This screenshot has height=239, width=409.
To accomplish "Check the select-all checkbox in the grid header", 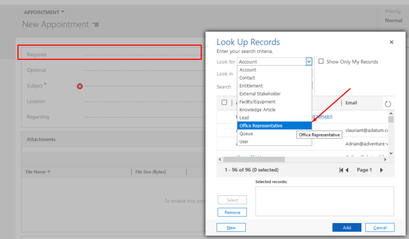I will [x=224, y=102].
